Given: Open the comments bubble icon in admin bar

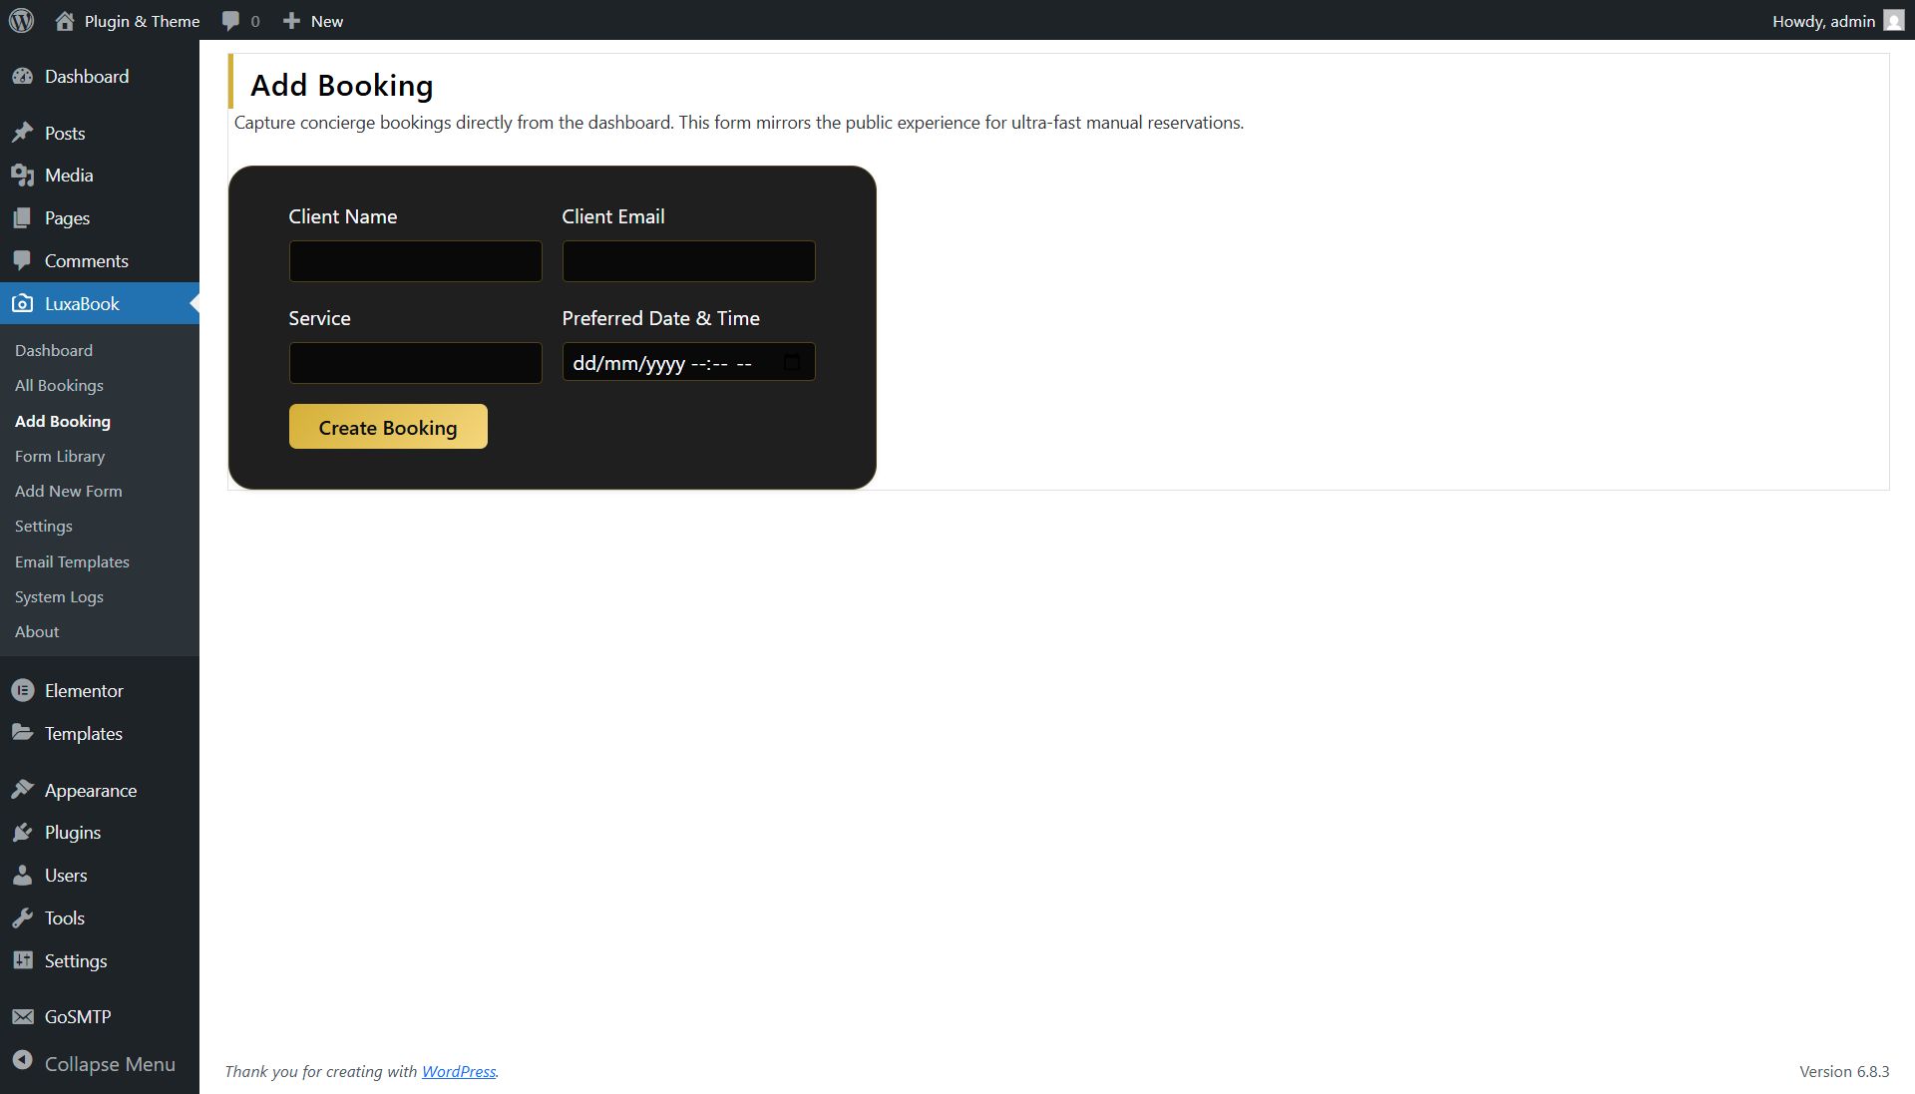Looking at the screenshot, I should click(x=230, y=21).
